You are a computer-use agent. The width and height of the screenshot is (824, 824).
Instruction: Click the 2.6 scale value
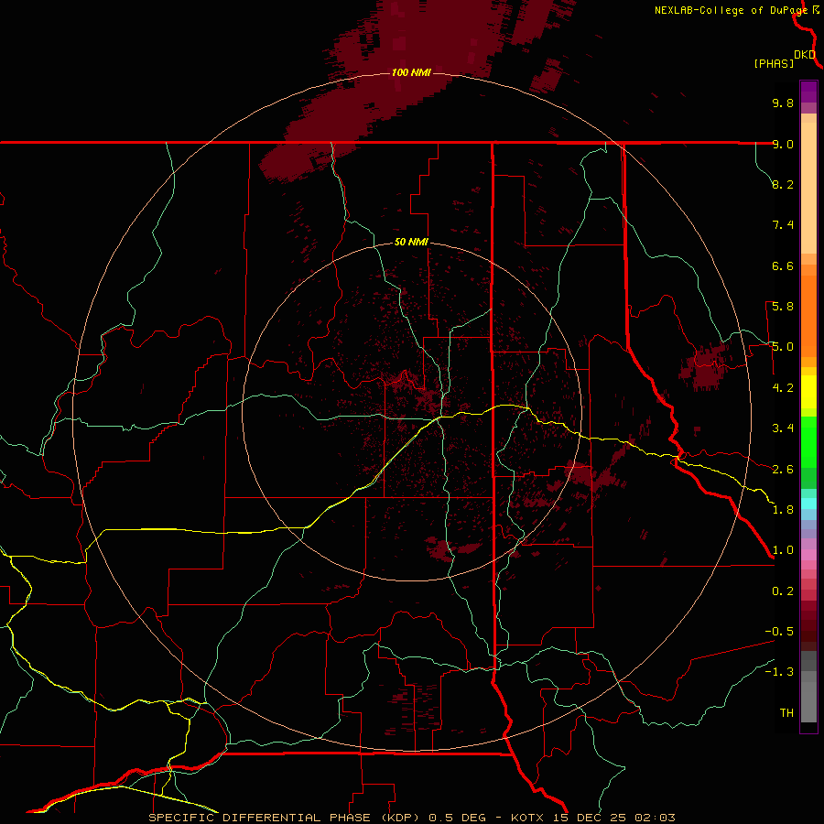[783, 470]
